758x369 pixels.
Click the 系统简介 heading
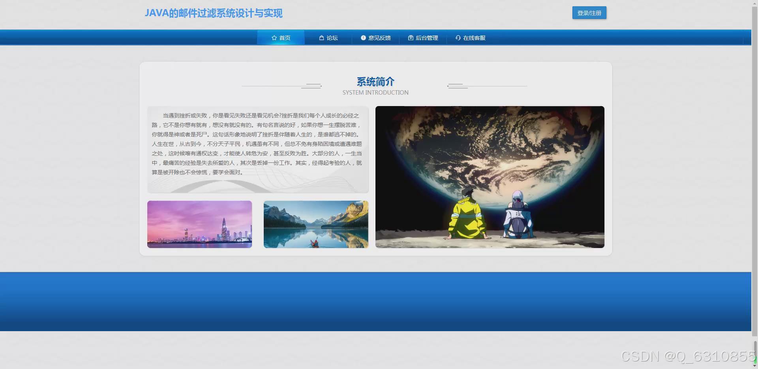[x=375, y=82]
